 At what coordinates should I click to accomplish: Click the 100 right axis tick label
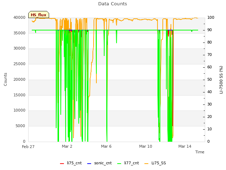211,17
